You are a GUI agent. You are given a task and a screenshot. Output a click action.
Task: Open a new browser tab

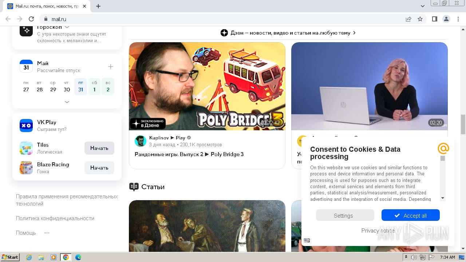[x=98, y=6]
